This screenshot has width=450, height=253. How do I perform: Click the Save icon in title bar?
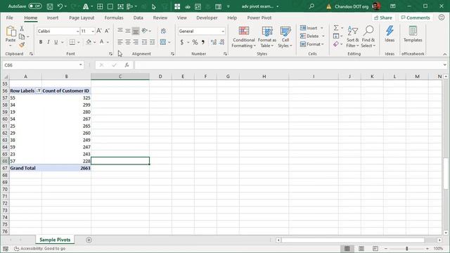click(50, 6)
